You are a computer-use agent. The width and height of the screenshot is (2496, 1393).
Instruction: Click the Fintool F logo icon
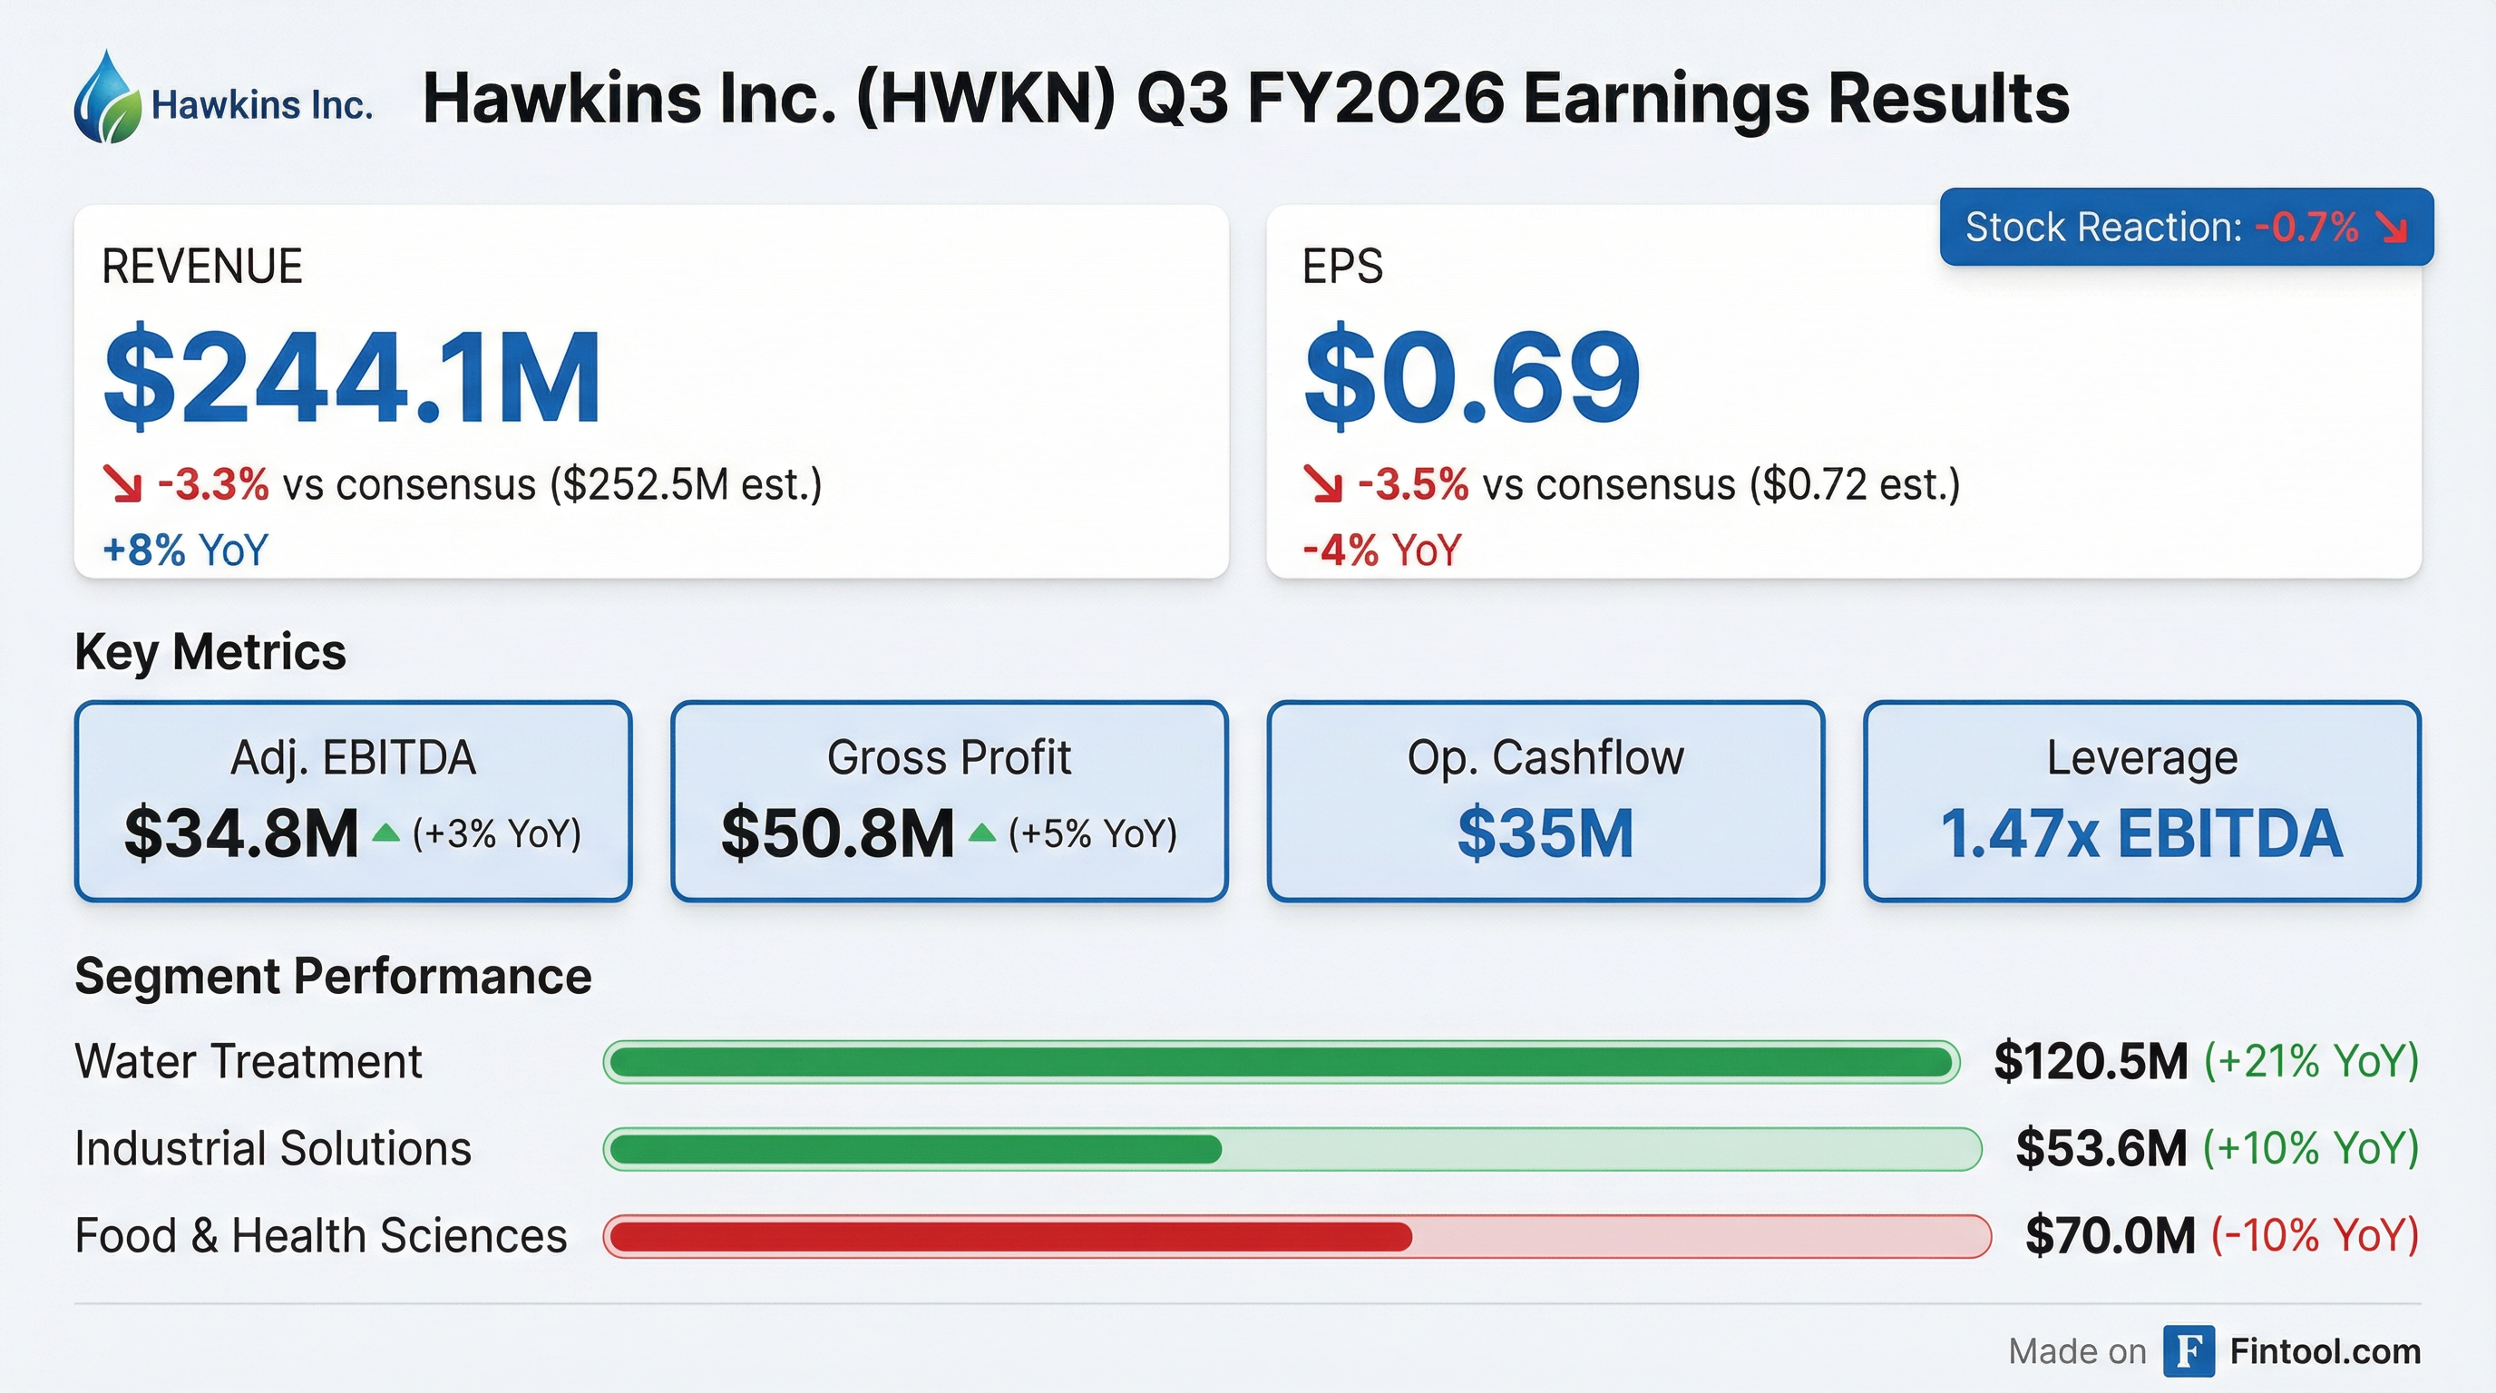pyautogui.click(x=2188, y=1350)
